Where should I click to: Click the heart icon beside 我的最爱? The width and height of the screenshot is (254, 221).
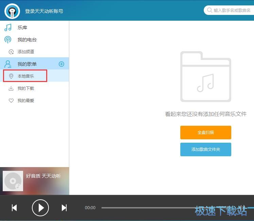tap(11, 101)
